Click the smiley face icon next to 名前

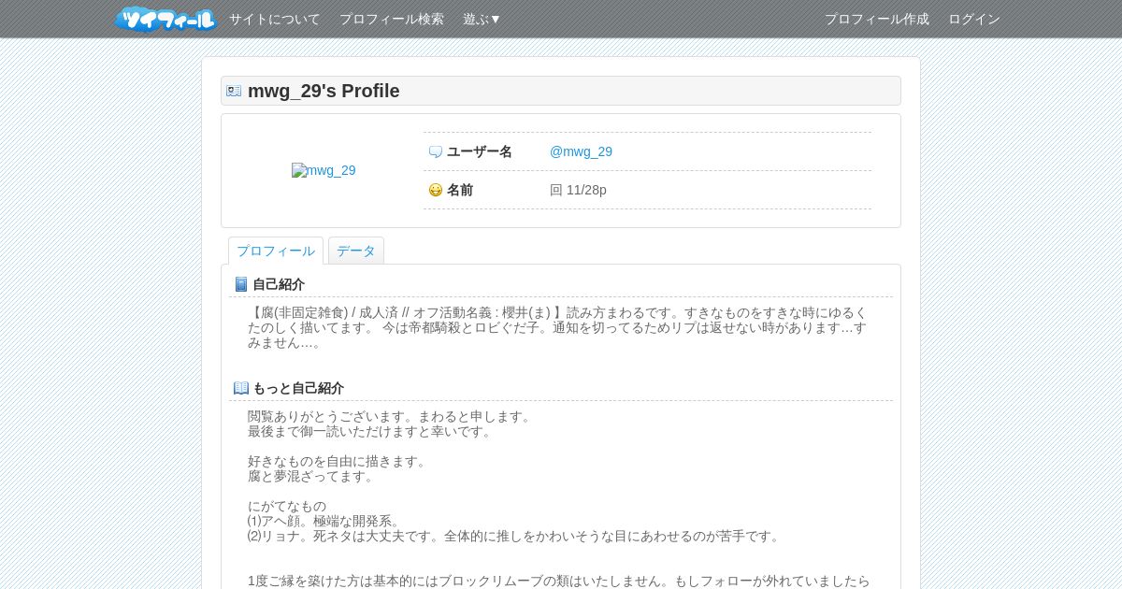pos(435,190)
